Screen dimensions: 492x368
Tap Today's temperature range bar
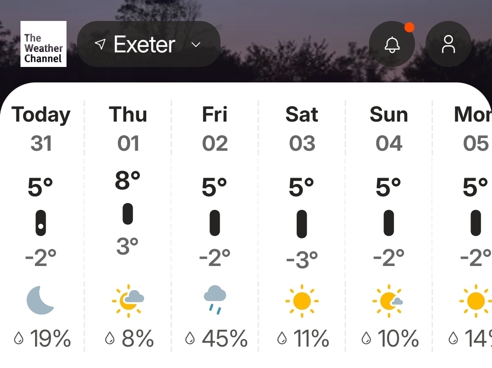tap(41, 223)
